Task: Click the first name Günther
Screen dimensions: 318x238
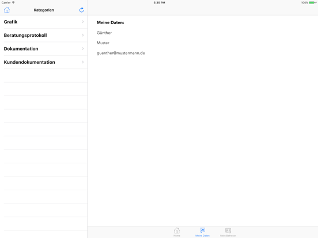Action: [x=104, y=33]
